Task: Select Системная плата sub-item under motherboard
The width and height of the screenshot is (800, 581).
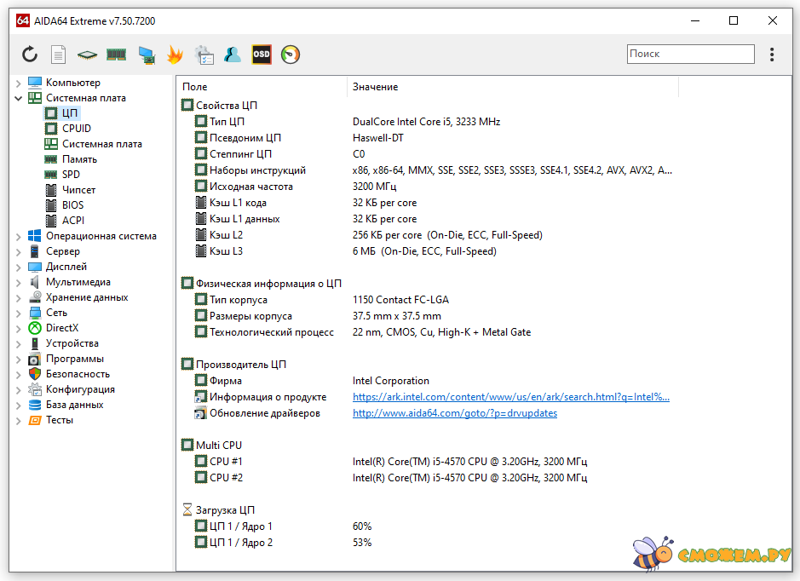Action: pyautogui.click(x=94, y=144)
